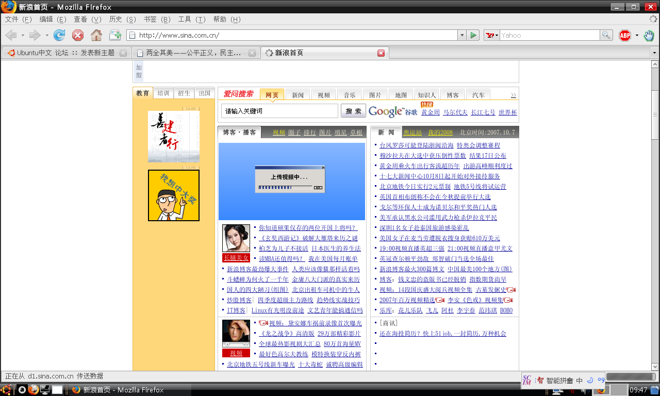Open a new tab with the plus-page icon
This screenshot has width=660, height=396.
coord(115,35)
